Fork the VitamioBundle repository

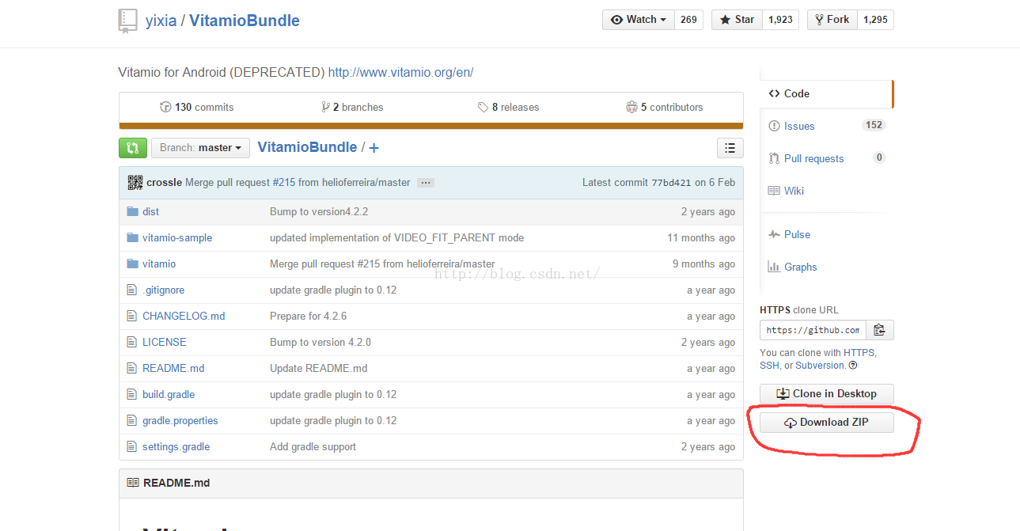[x=832, y=20]
